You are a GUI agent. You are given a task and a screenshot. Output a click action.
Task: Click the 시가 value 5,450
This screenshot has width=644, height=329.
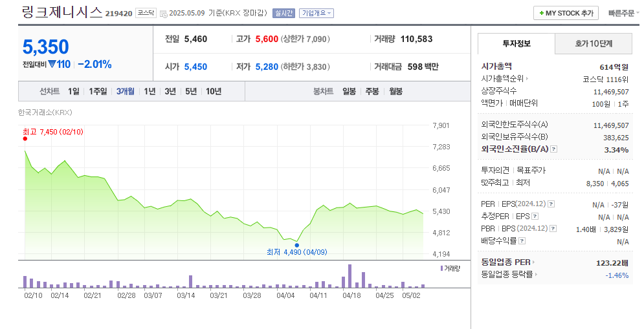pyautogui.click(x=195, y=67)
